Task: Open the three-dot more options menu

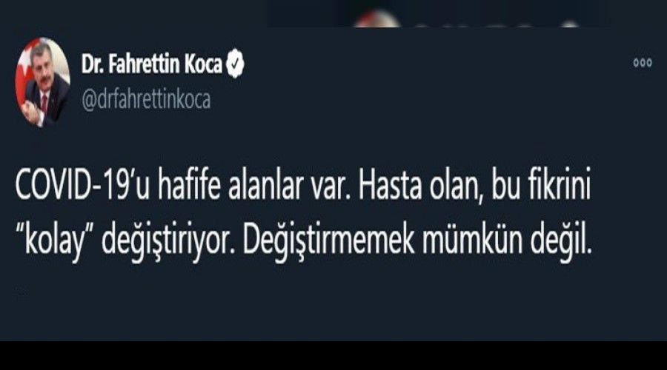Action: coord(643,63)
